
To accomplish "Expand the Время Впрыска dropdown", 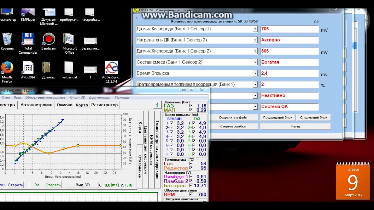I will [255, 73].
